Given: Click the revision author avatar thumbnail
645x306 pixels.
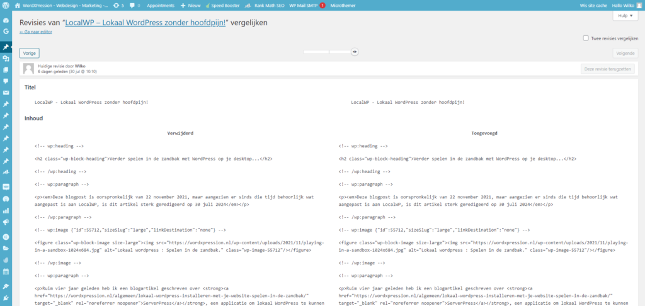Looking at the screenshot, I should [x=28, y=69].
